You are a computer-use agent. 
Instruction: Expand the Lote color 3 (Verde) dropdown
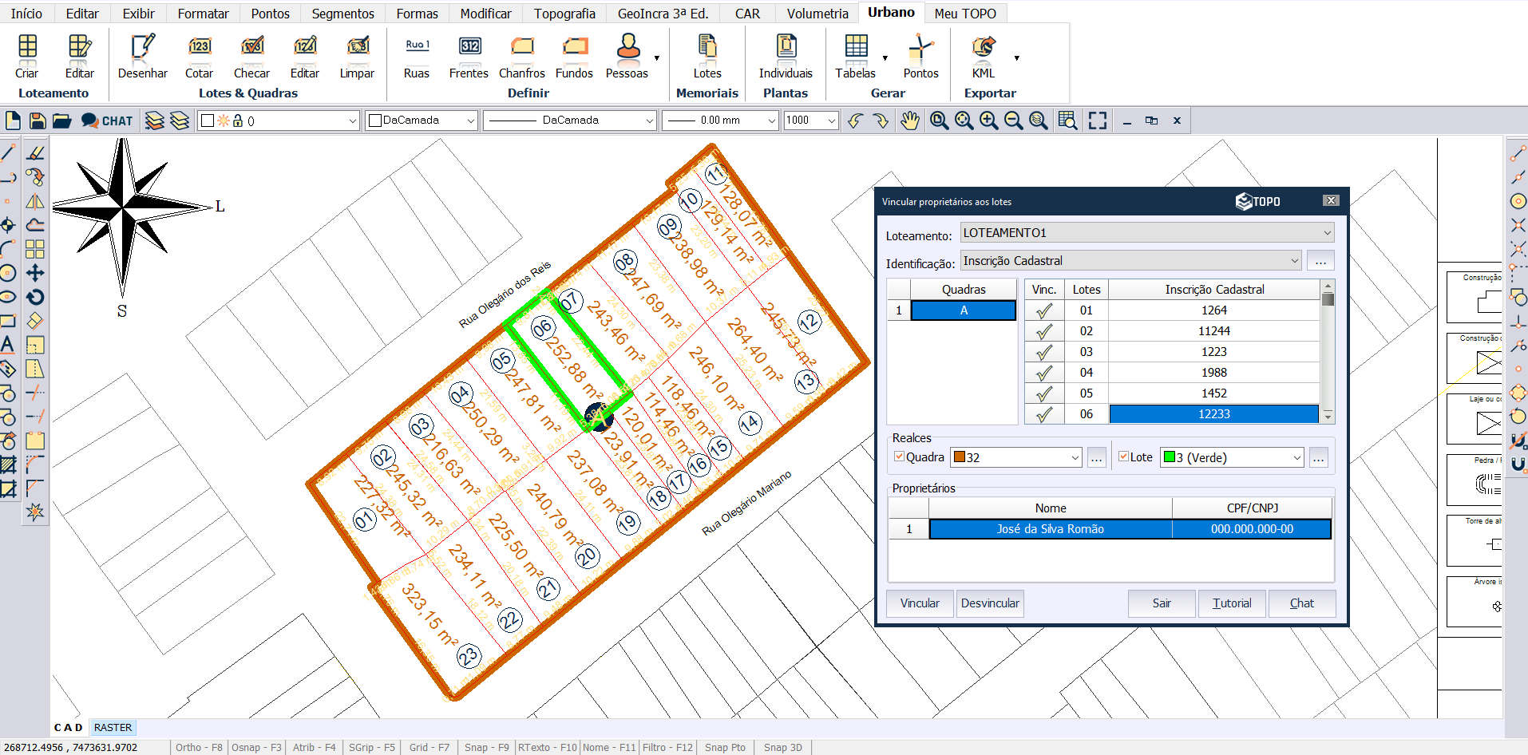click(1296, 457)
